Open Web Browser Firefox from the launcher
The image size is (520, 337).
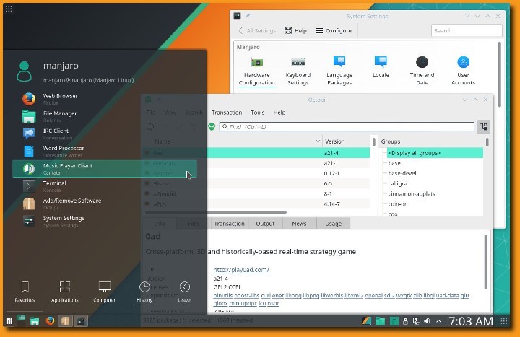pos(105,99)
